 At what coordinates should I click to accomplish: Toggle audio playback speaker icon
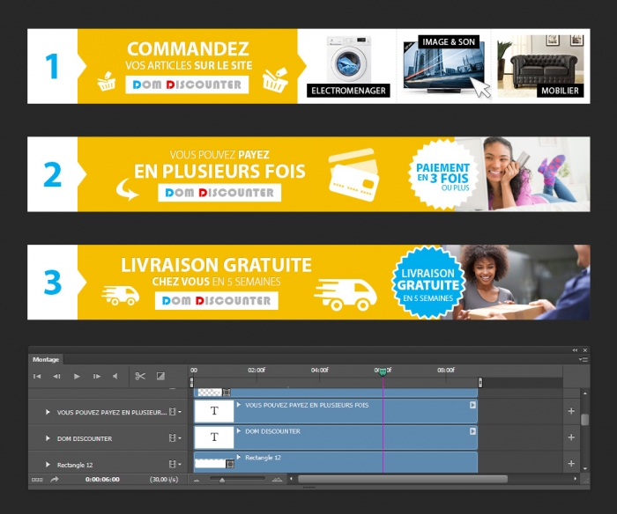tap(115, 376)
